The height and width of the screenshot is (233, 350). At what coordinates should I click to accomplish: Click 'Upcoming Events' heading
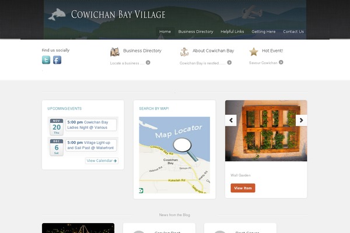(65, 108)
